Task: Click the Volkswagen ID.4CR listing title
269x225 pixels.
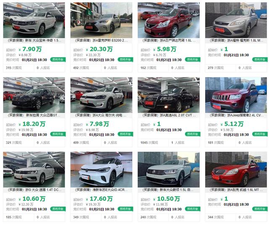Action: pyautogui.click(x=101, y=190)
